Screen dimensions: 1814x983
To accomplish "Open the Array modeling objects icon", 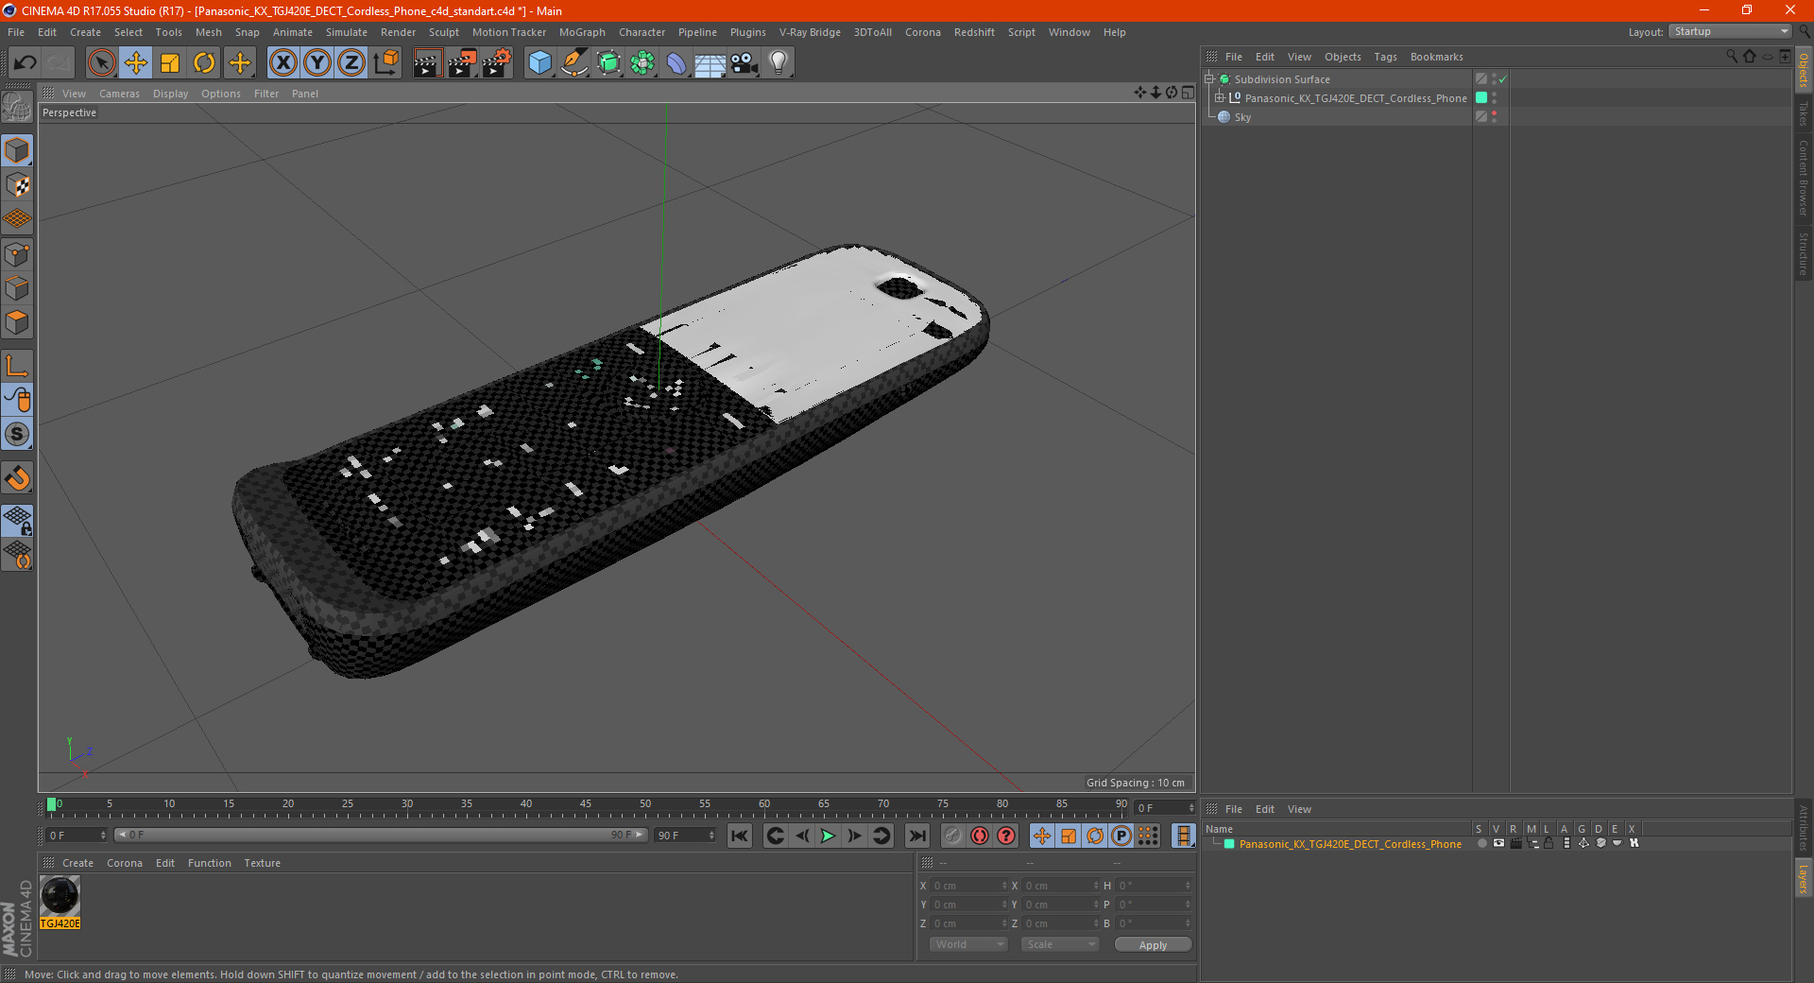I will tap(642, 63).
